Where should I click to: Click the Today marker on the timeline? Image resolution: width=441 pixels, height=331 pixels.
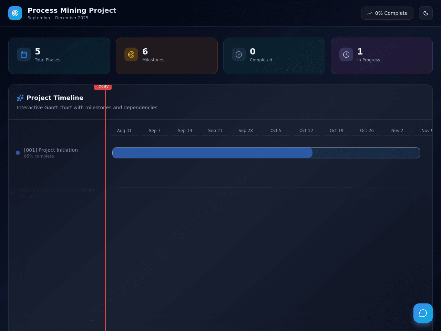[x=103, y=87]
